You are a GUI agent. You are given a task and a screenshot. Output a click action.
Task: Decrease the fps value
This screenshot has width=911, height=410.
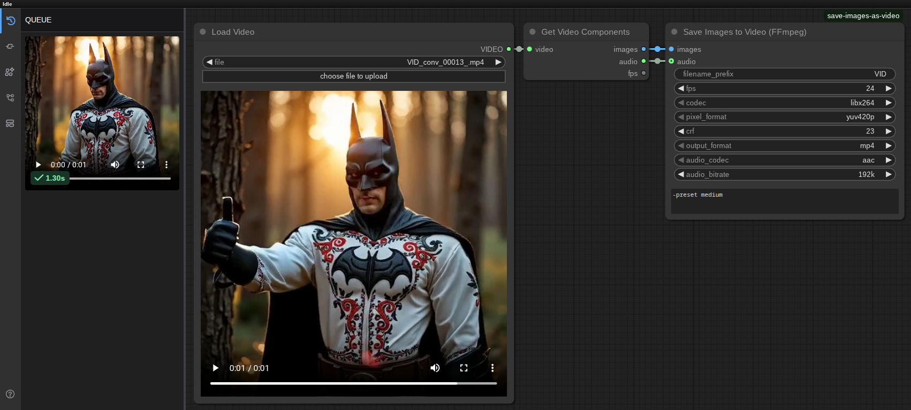(x=681, y=88)
